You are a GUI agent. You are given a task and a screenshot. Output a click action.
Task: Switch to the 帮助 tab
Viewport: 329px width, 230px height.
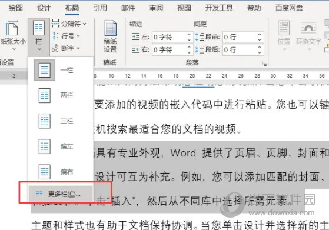point(254,8)
